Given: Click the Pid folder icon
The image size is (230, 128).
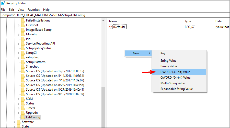Looking at the screenshot, I should [x=23, y=39].
